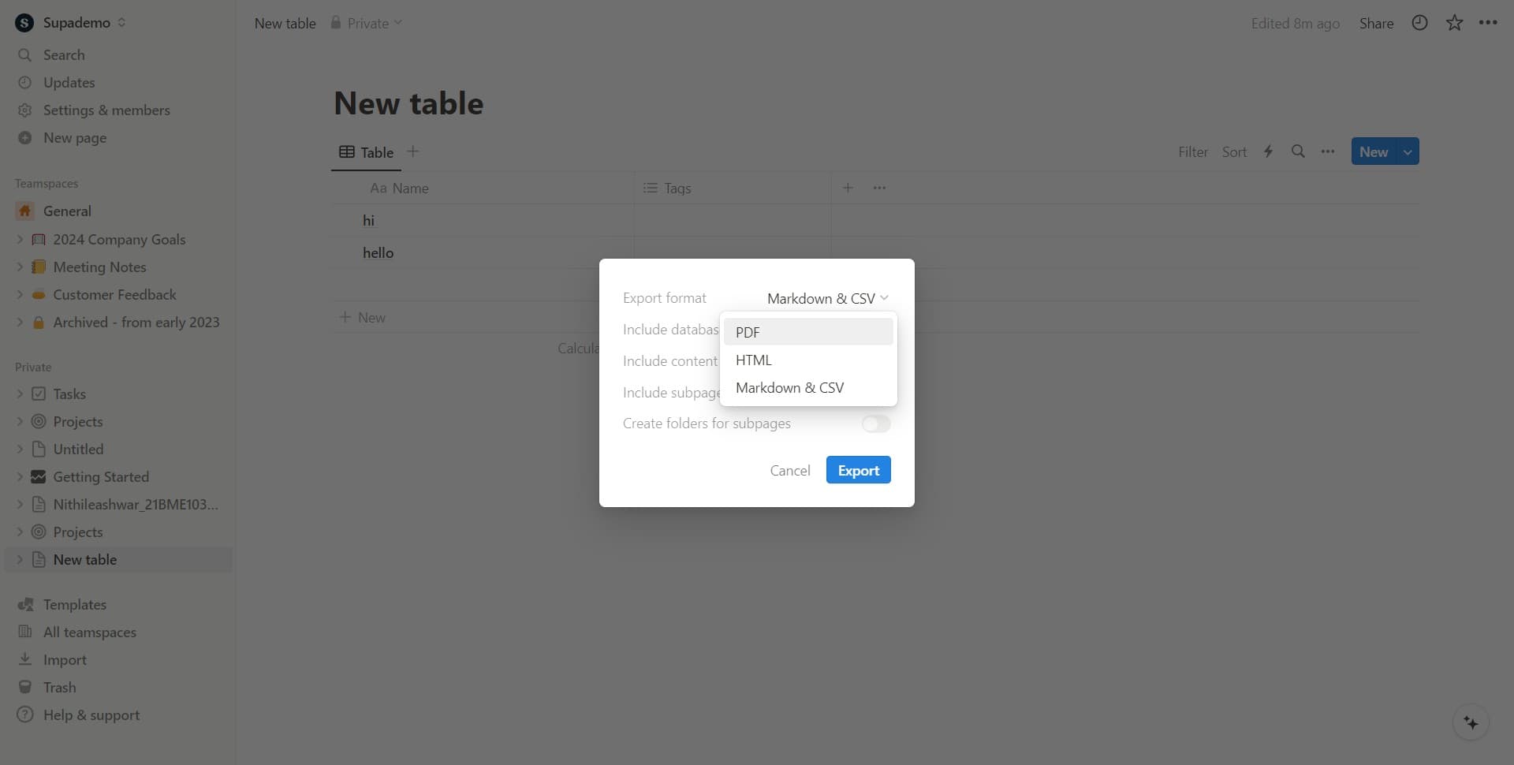The image size is (1514, 765).
Task: Open automations via the lightning icon
Action: [1268, 151]
